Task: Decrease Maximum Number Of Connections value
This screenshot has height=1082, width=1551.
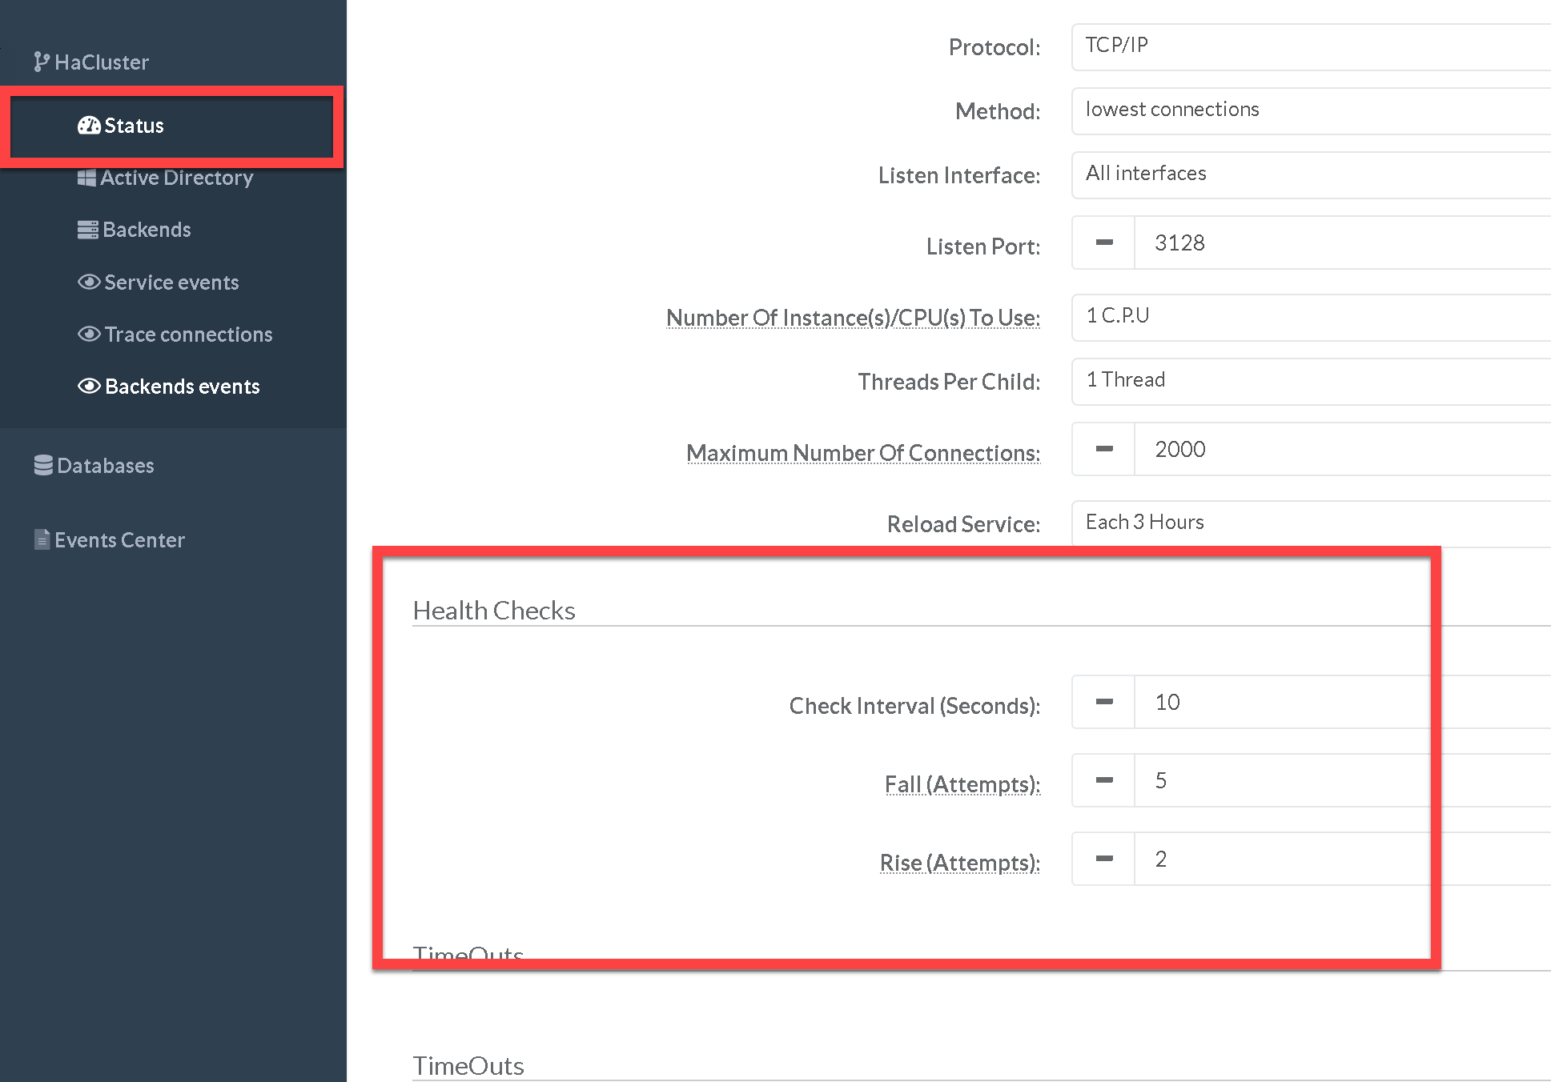Action: coord(1103,449)
